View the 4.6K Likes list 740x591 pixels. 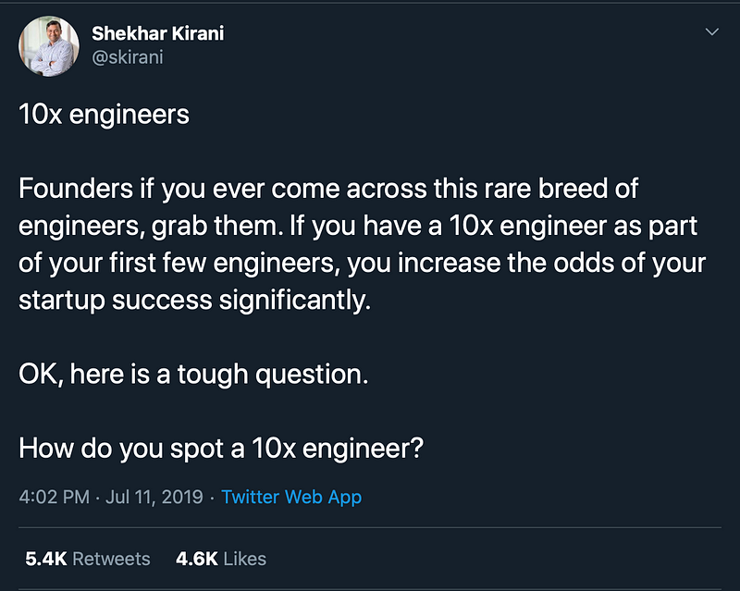click(218, 559)
